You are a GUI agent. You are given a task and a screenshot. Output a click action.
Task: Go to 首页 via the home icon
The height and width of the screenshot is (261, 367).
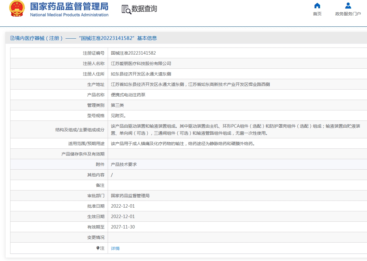[x=317, y=6]
